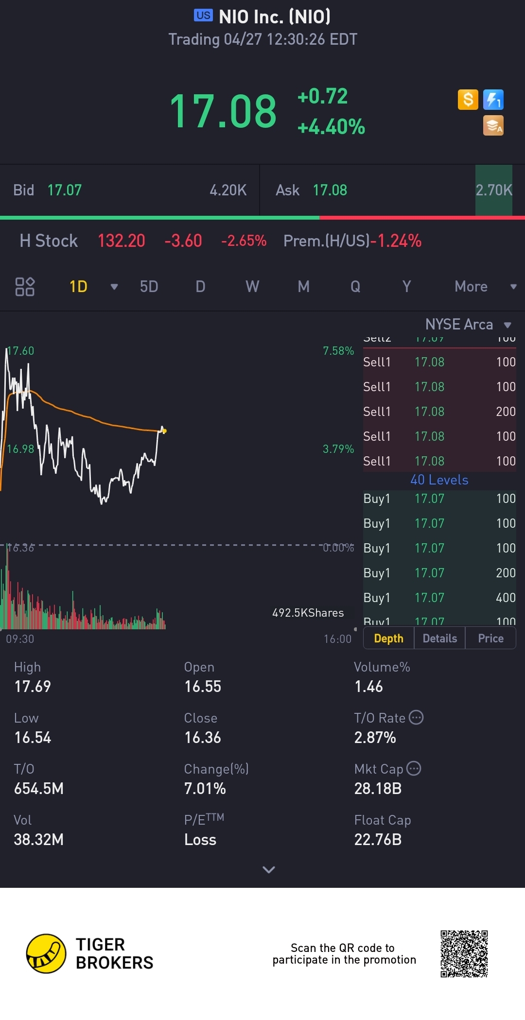Tap the 492.5KShares volume label
Image resolution: width=525 pixels, height=1020 pixels.
pyautogui.click(x=308, y=613)
